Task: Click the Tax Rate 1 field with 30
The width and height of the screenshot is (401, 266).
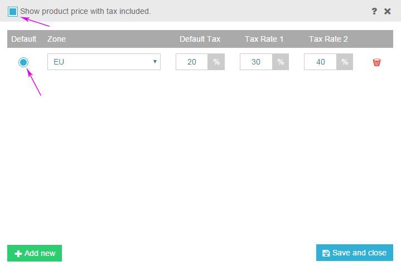Action: click(x=256, y=62)
